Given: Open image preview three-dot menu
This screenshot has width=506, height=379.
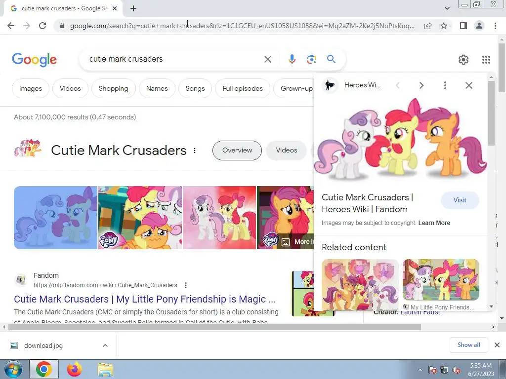Looking at the screenshot, I should click(445, 85).
